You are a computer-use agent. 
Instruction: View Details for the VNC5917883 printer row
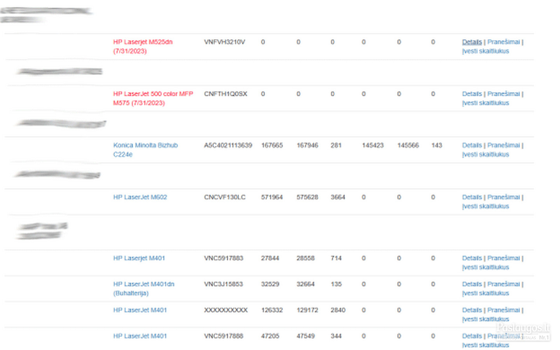tap(472, 258)
